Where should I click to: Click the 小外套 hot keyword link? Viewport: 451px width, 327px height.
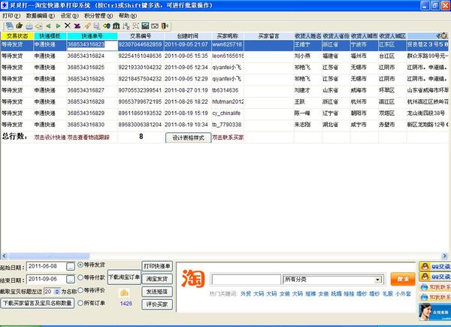click(x=403, y=294)
